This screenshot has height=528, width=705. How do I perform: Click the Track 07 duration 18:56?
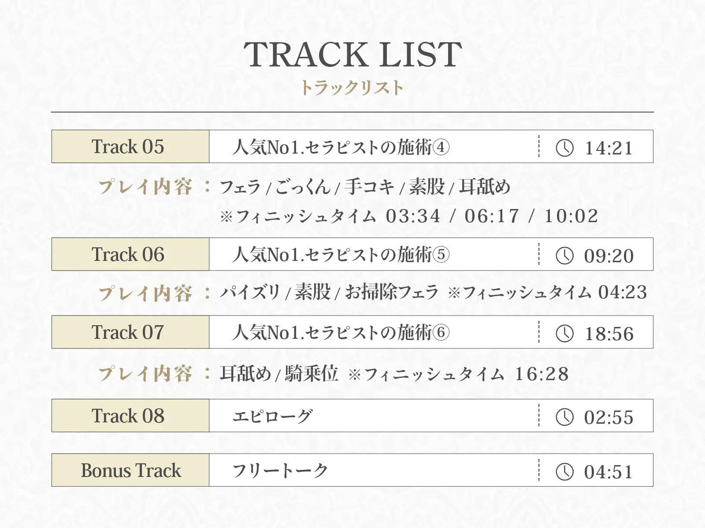tap(609, 334)
